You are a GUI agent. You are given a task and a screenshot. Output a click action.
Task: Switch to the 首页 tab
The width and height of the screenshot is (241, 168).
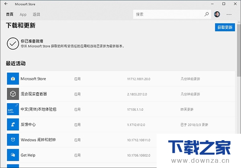[10, 15]
